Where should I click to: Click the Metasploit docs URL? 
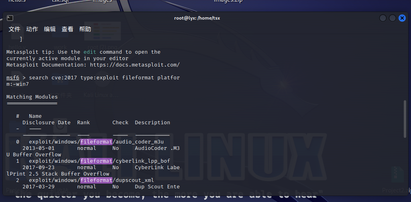coord(135,65)
